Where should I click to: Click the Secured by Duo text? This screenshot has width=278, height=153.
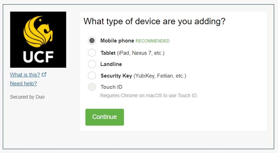pyautogui.click(x=27, y=97)
